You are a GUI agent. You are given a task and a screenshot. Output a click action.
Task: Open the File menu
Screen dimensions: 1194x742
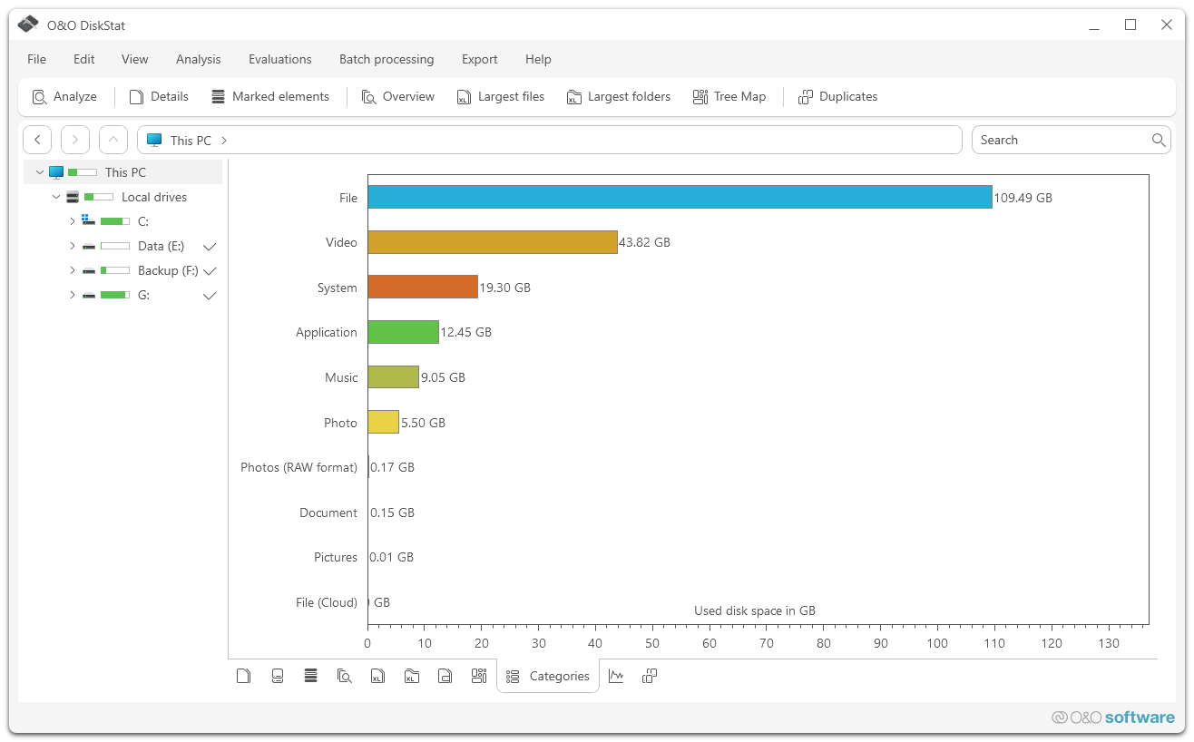click(x=36, y=59)
